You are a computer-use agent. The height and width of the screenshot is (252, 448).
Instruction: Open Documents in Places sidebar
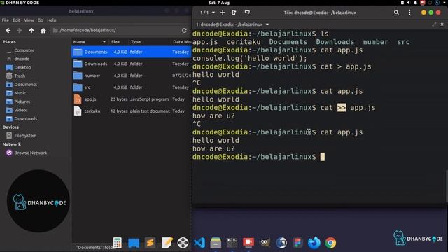coord(25,85)
